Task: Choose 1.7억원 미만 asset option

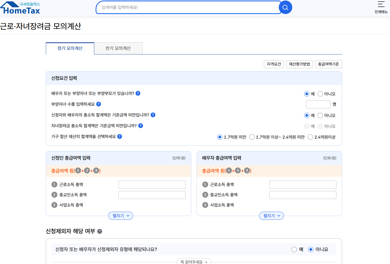Action: tap(220, 137)
